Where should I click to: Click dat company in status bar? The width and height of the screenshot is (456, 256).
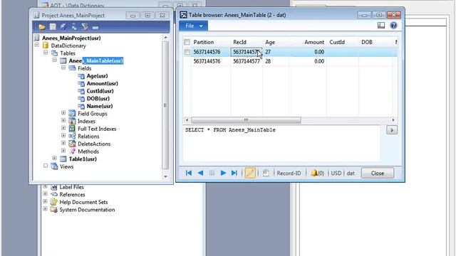[351, 174]
